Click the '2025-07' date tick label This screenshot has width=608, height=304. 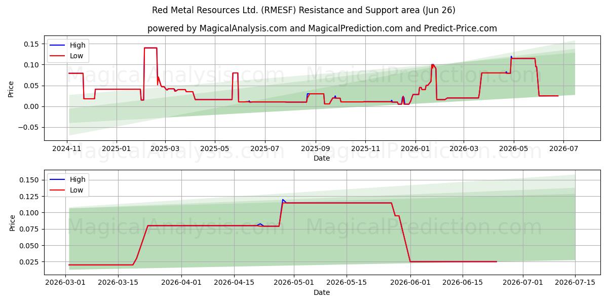pyautogui.click(x=265, y=148)
